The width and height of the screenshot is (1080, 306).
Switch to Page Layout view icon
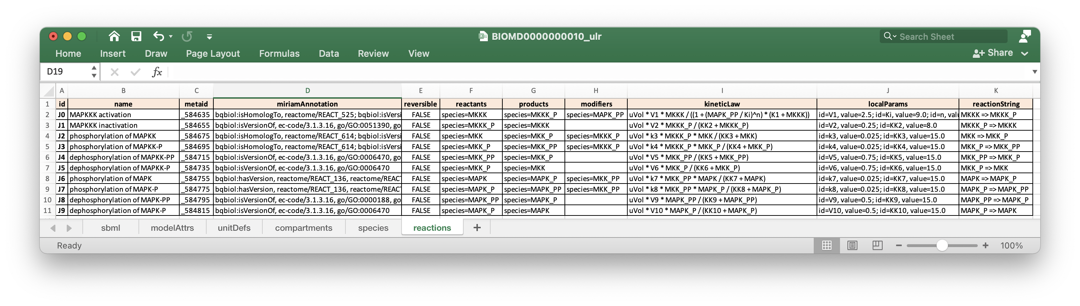(852, 246)
